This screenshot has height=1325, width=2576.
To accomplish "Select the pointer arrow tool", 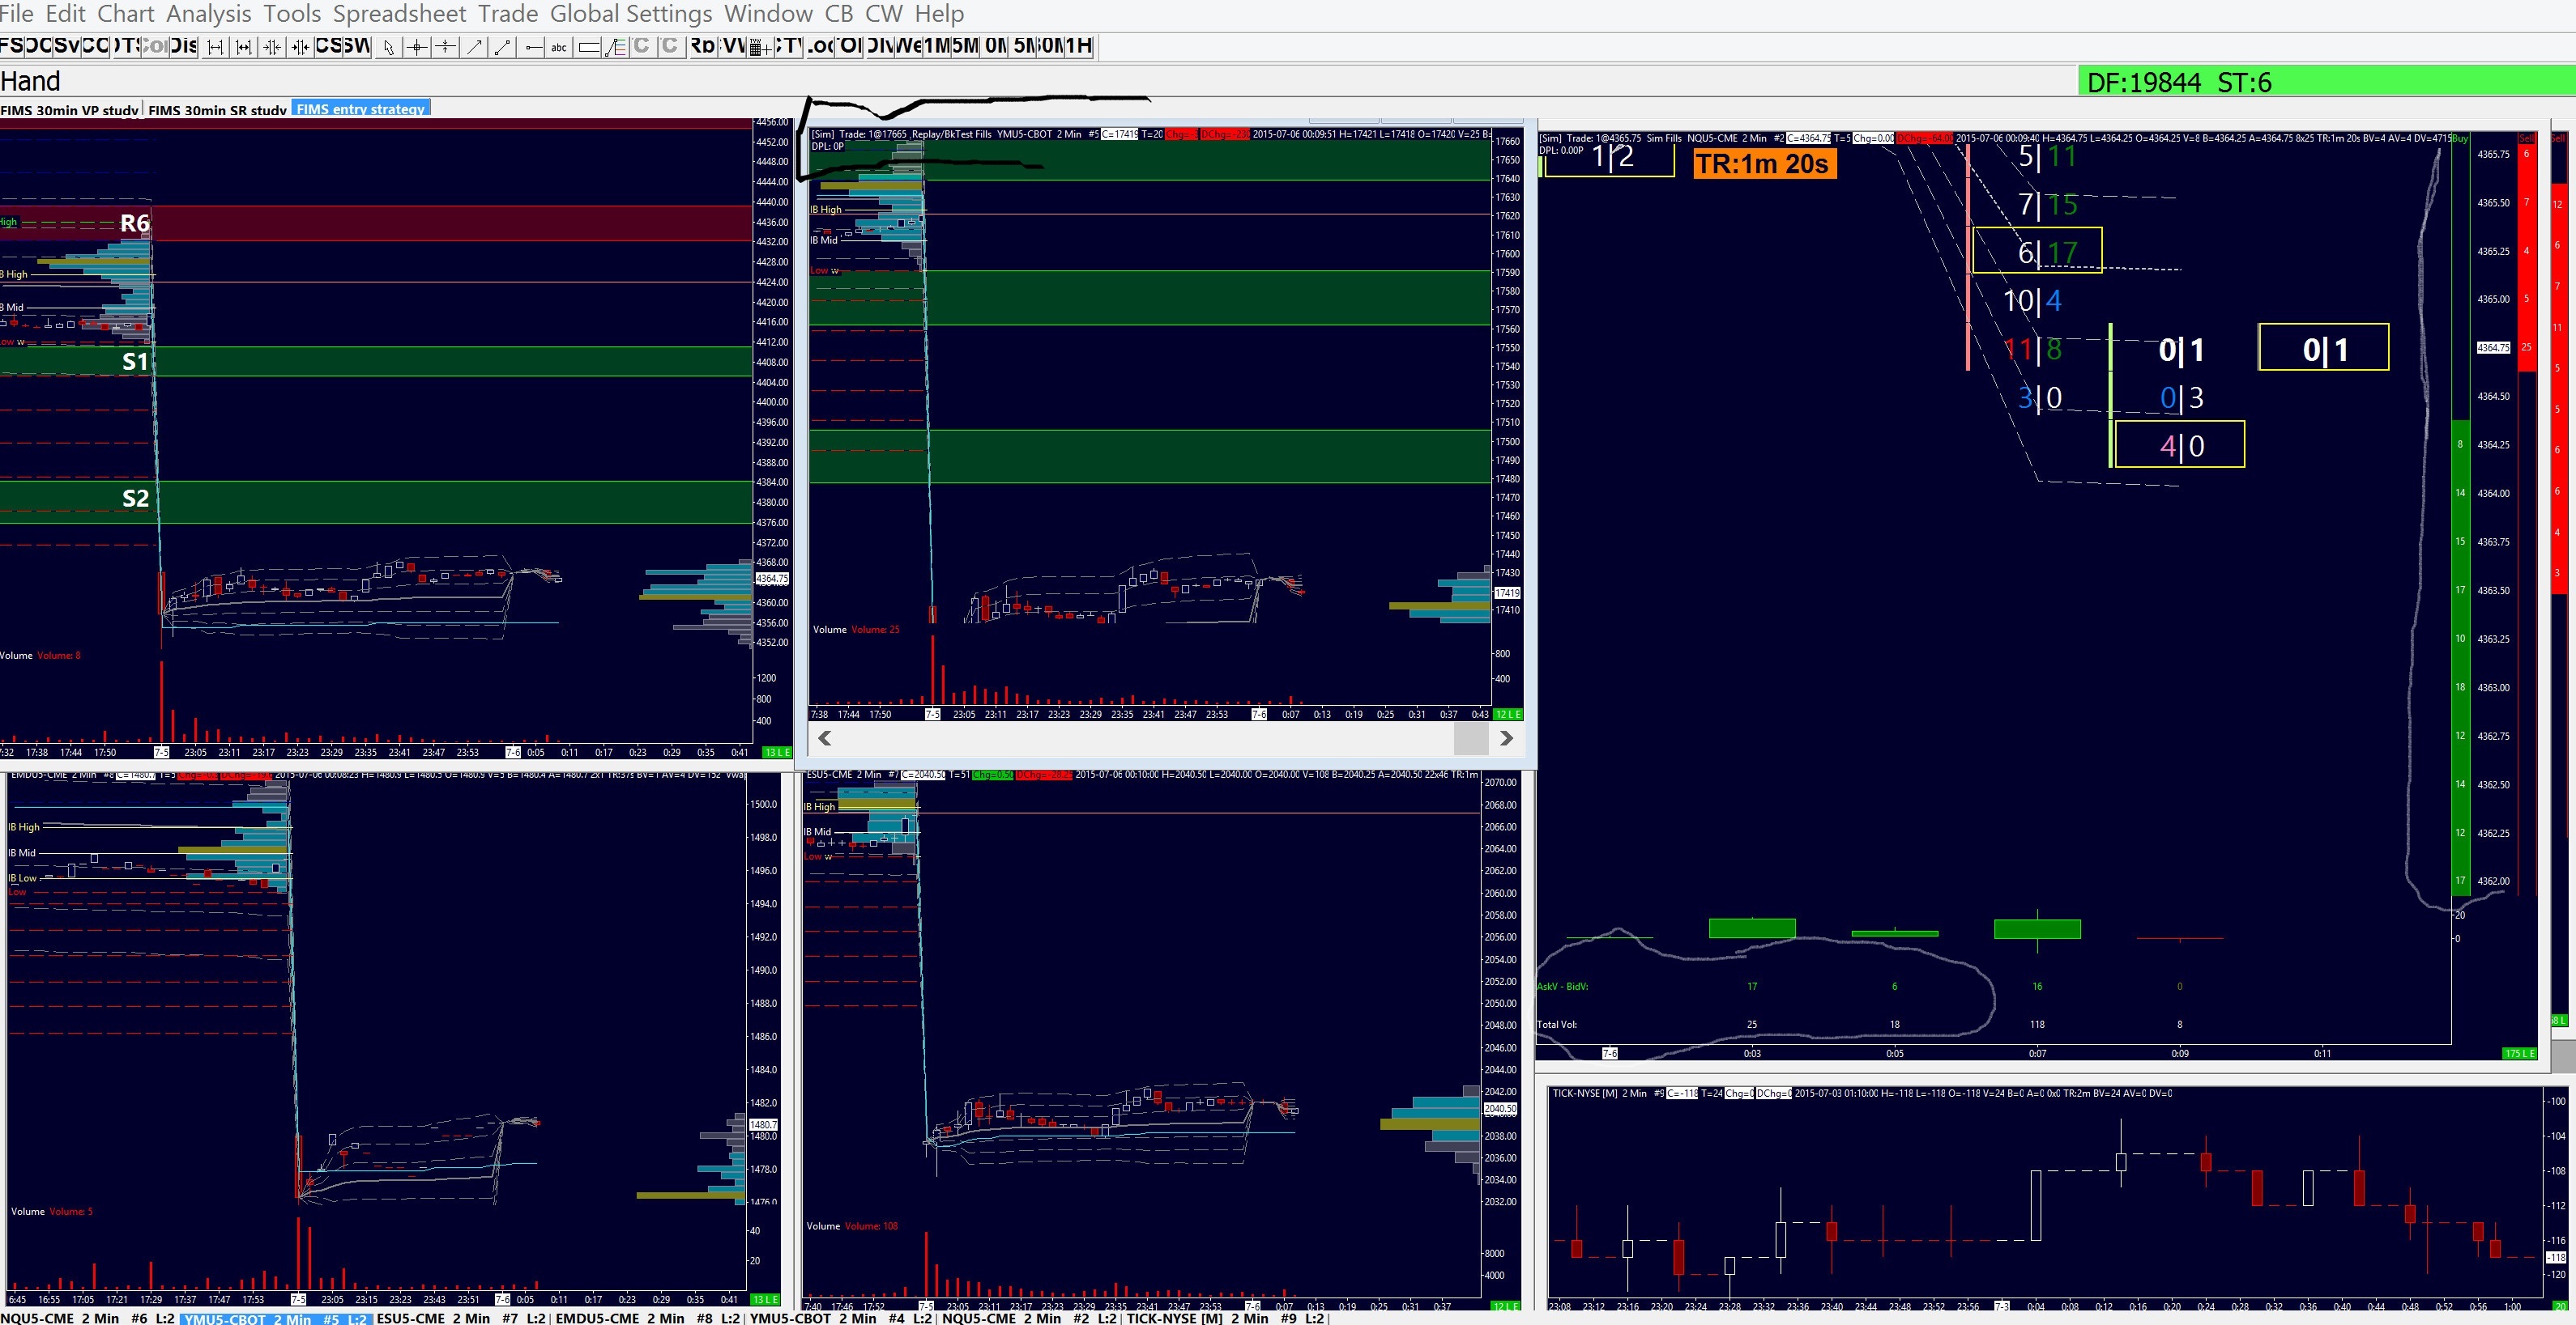I will pyautogui.click(x=389, y=47).
